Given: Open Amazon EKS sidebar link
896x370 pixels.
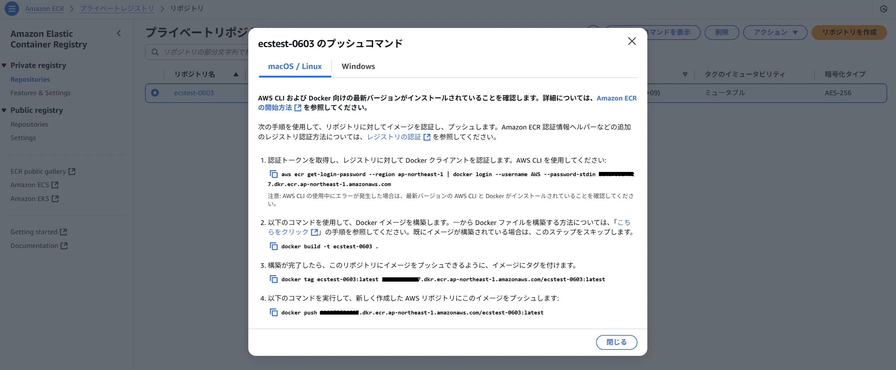Looking at the screenshot, I should [30, 199].
